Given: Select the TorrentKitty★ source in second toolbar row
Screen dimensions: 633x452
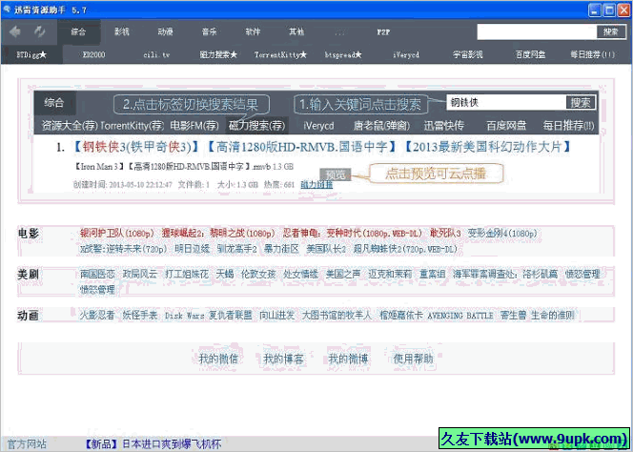Looking at the screenshot, I should click(x=280, y=54).
